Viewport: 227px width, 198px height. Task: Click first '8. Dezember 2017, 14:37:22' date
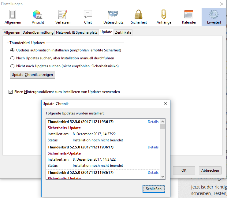pos(94,134)
